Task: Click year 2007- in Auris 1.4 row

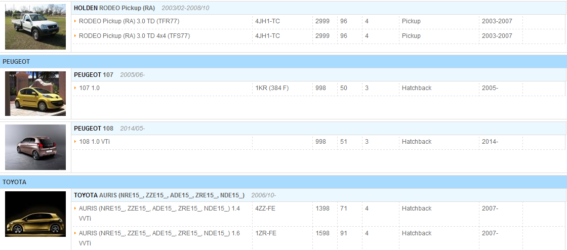Action: (490, 209)
